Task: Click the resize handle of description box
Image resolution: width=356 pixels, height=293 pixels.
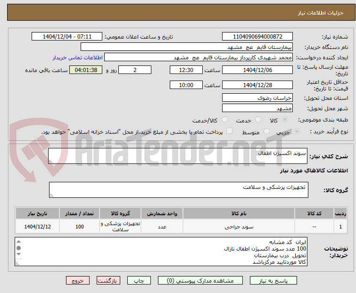Action: pyautogui.click(x=50, y=162)
